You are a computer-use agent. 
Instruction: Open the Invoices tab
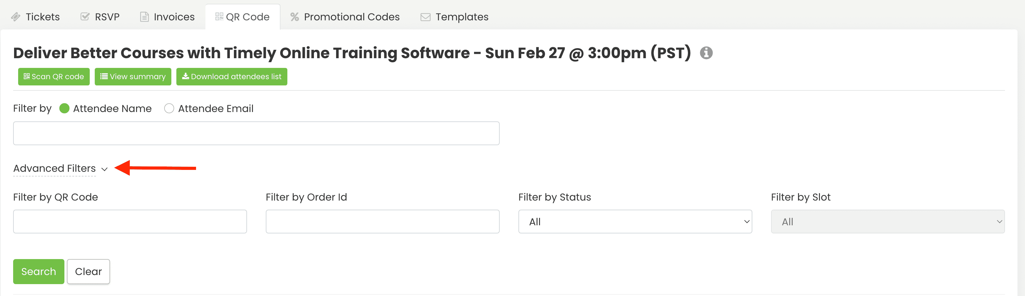pos(167,17)
